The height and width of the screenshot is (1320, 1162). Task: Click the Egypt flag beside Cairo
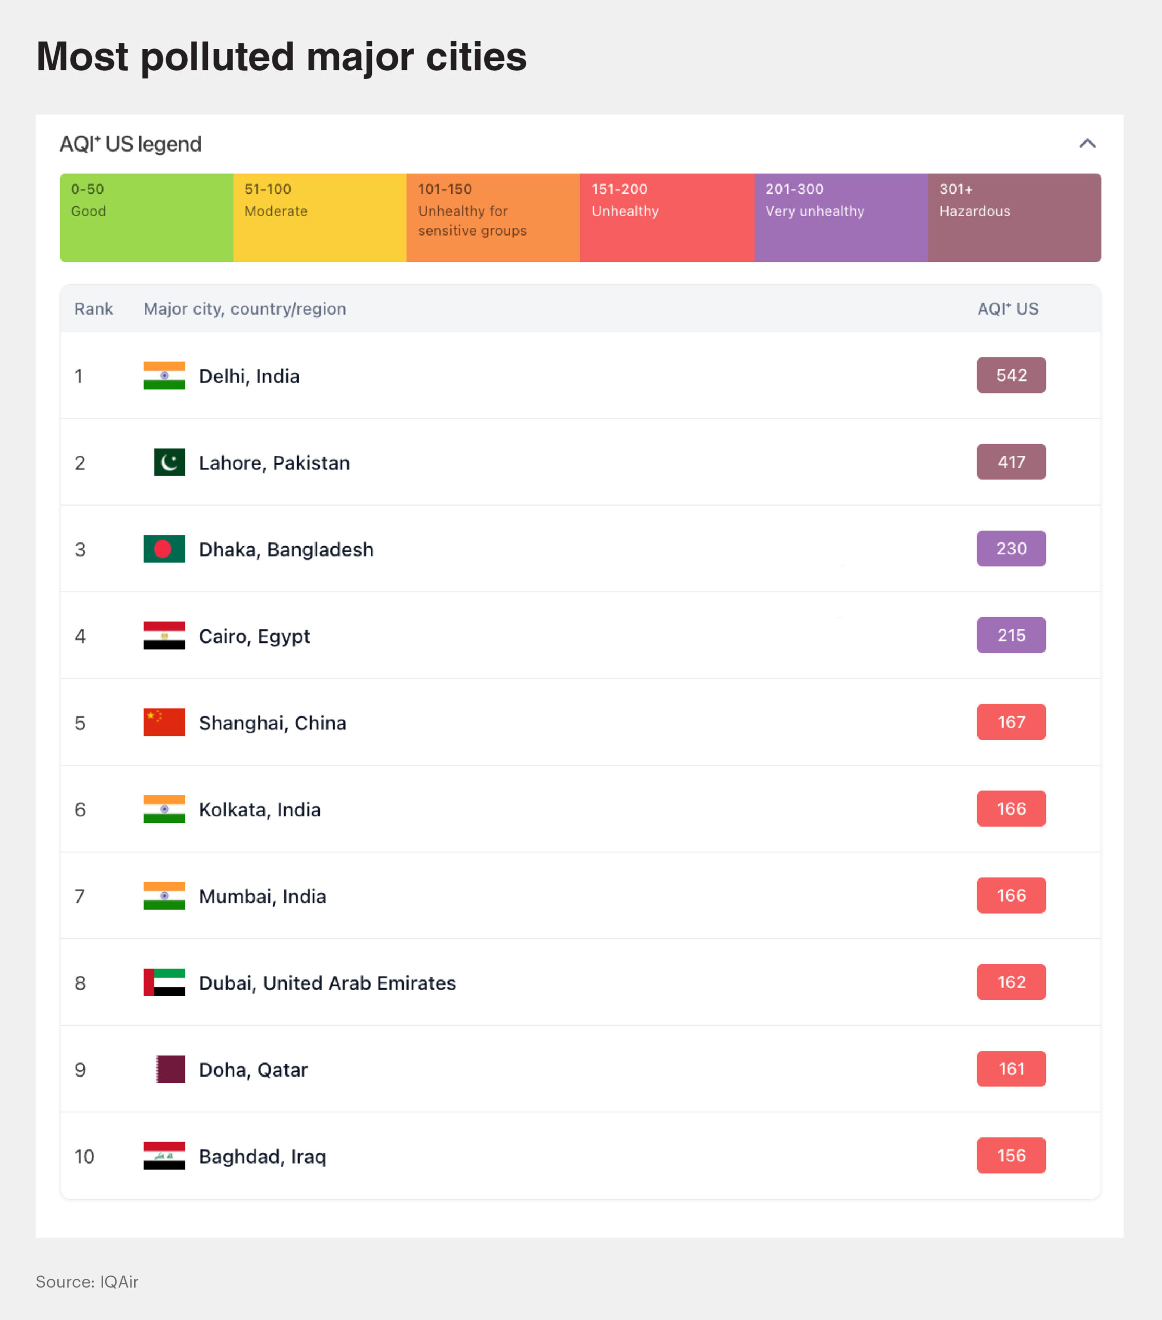pyautogui.click(x=164, y=635)
